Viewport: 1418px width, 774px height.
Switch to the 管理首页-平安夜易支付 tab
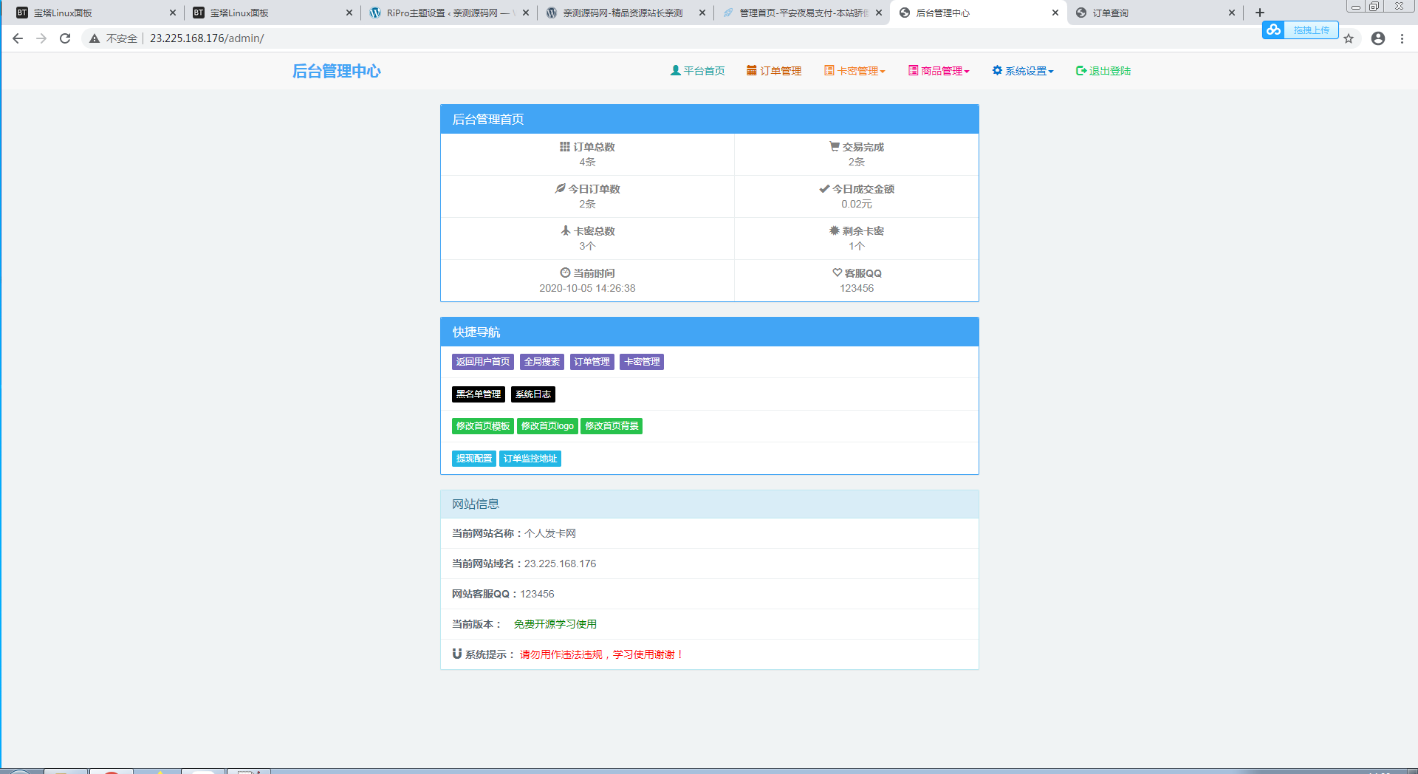[801, 13]
